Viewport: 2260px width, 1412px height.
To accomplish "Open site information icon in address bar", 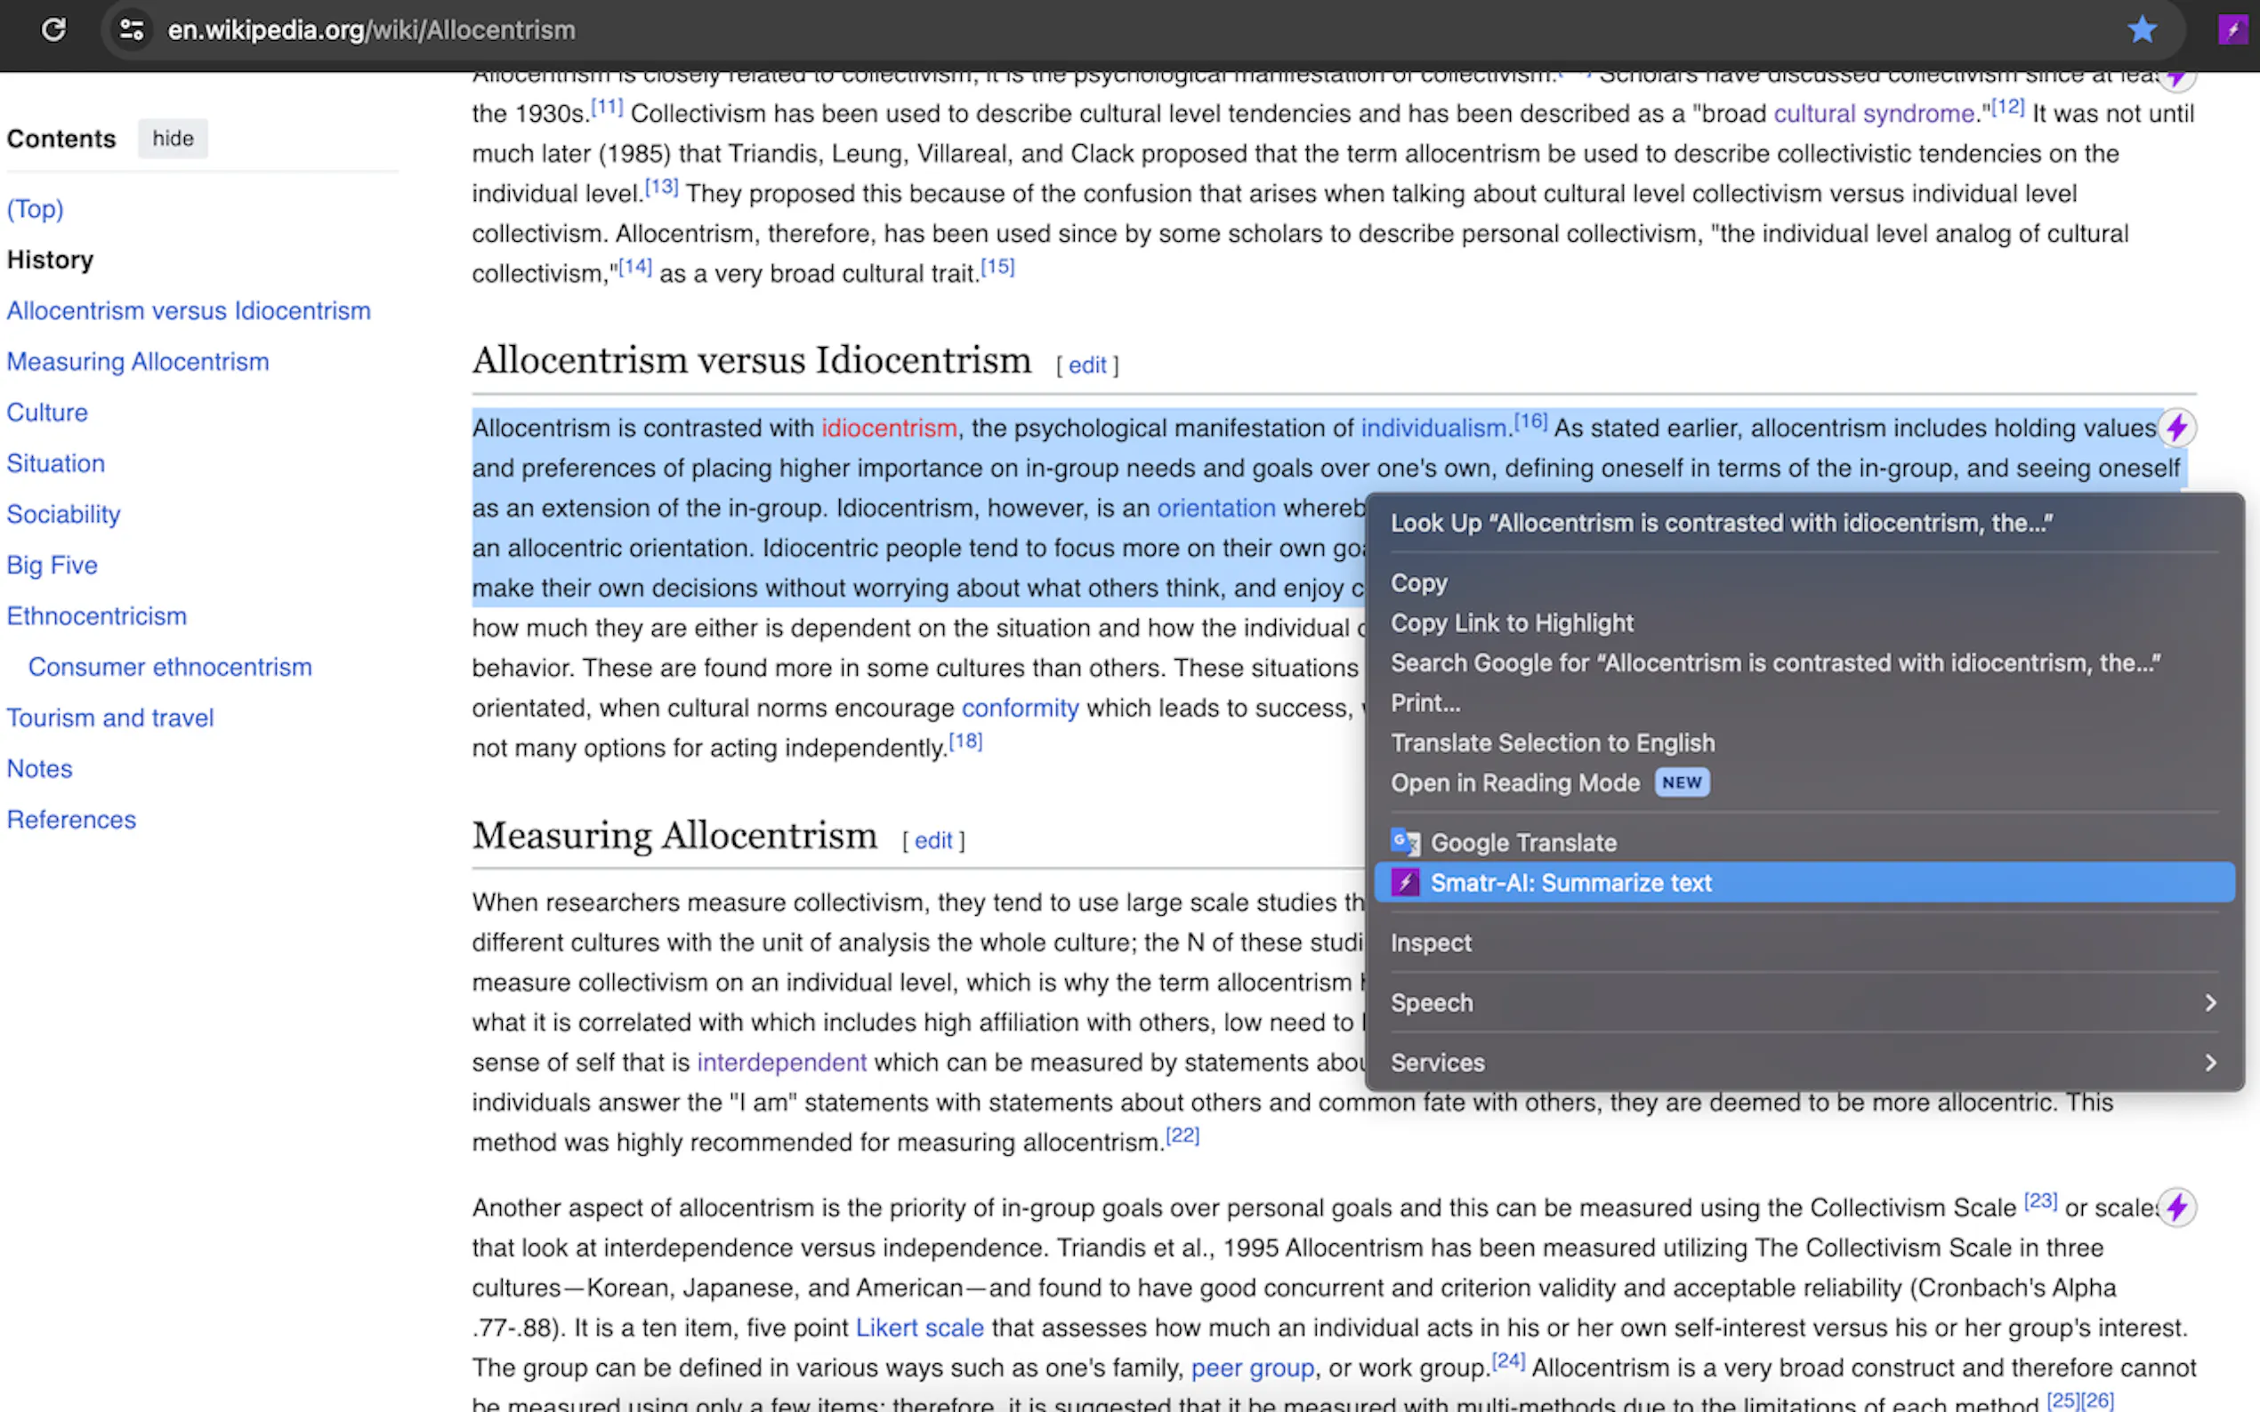I will pos(132,30).
